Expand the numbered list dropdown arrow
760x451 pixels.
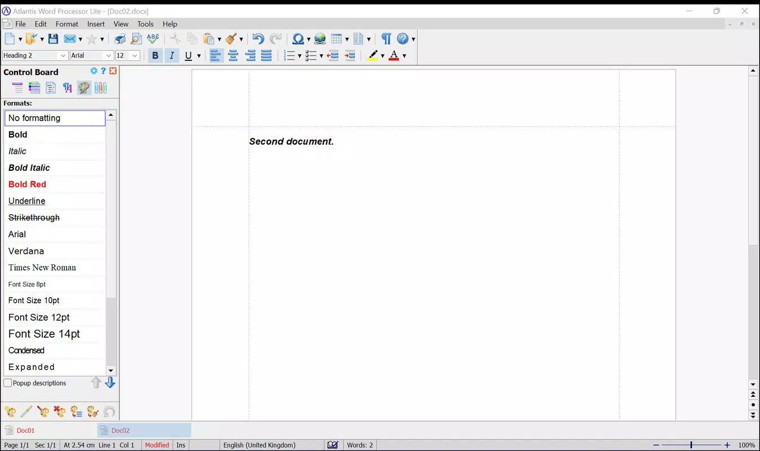click(299, 56)
